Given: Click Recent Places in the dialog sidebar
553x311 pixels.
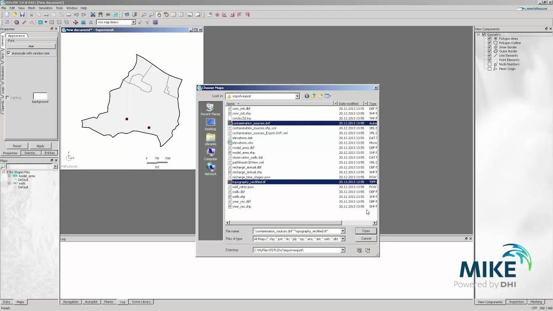Looking at the screenshot, I should 210,109.
